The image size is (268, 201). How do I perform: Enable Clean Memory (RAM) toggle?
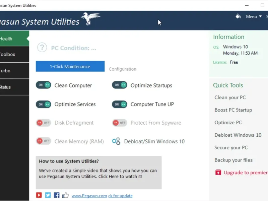(44, 141)
